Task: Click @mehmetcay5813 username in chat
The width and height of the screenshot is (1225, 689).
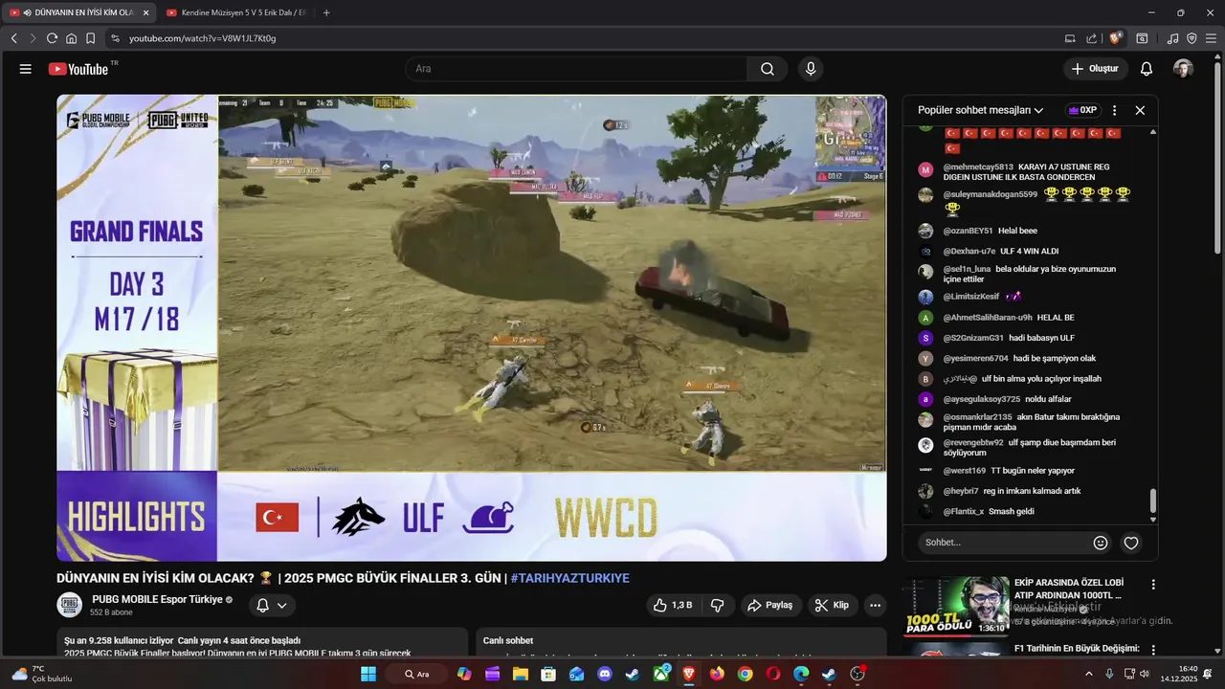Action: [x=978, y=167]
